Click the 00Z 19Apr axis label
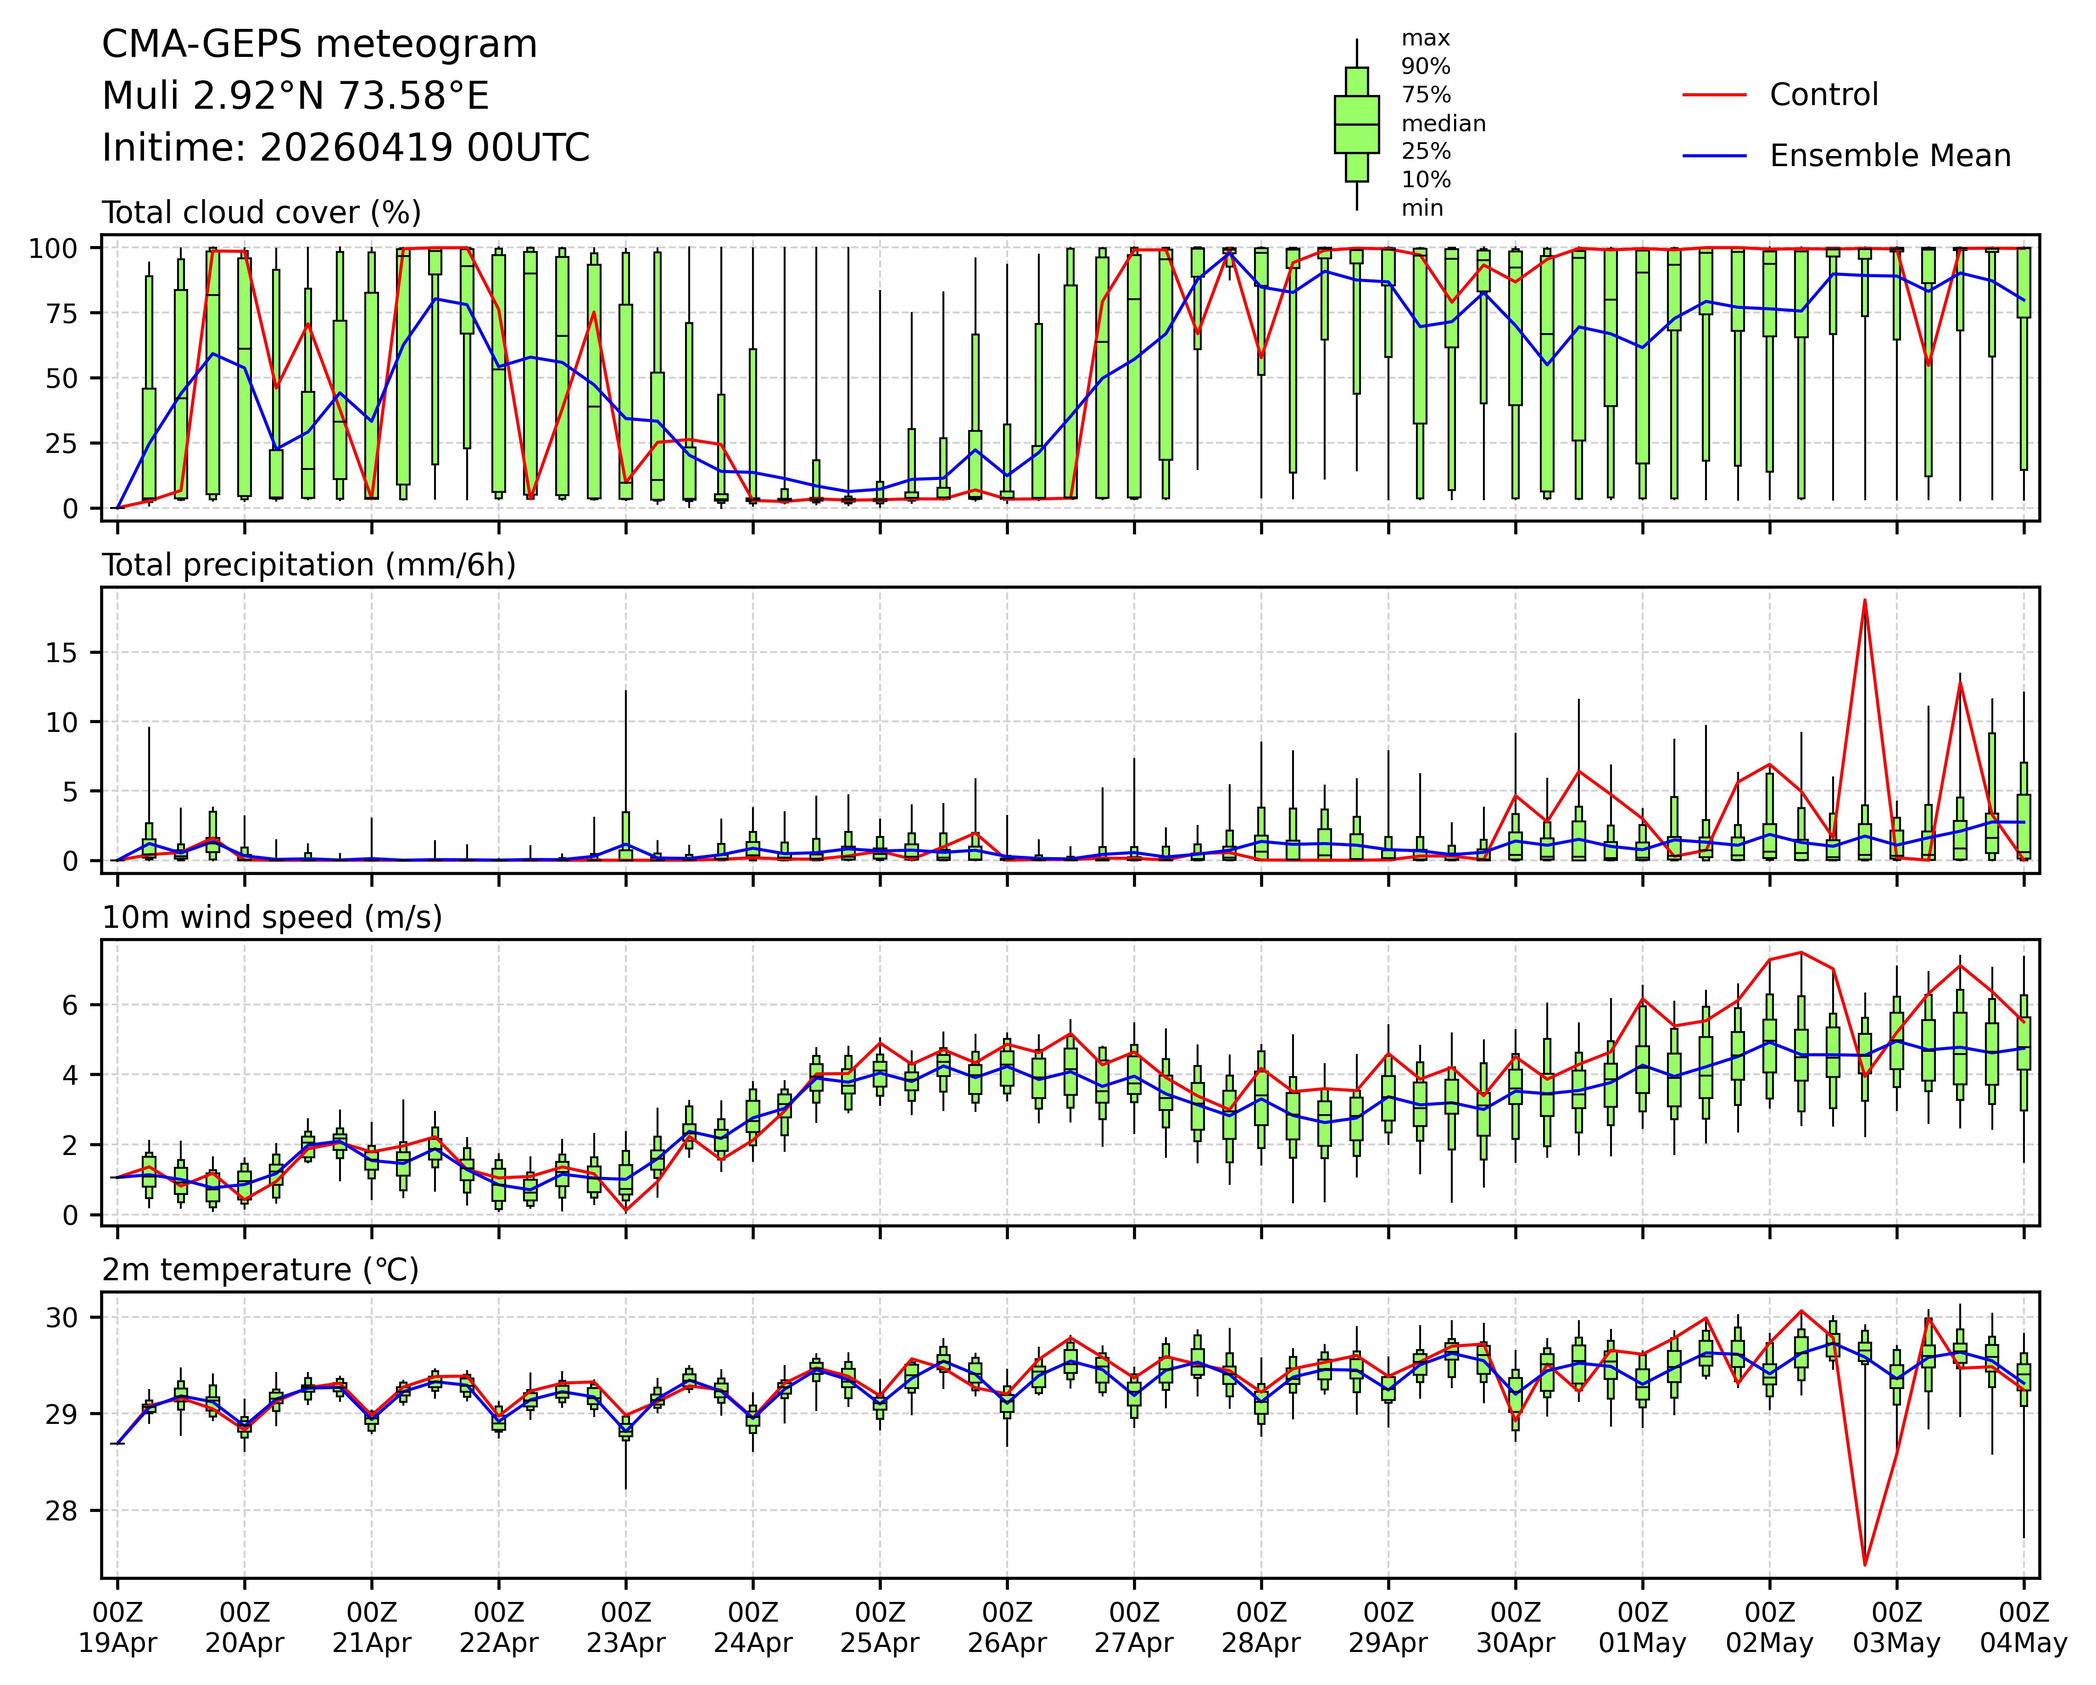Screen dimensions: 2096x1685 (x=117, y=1628)
